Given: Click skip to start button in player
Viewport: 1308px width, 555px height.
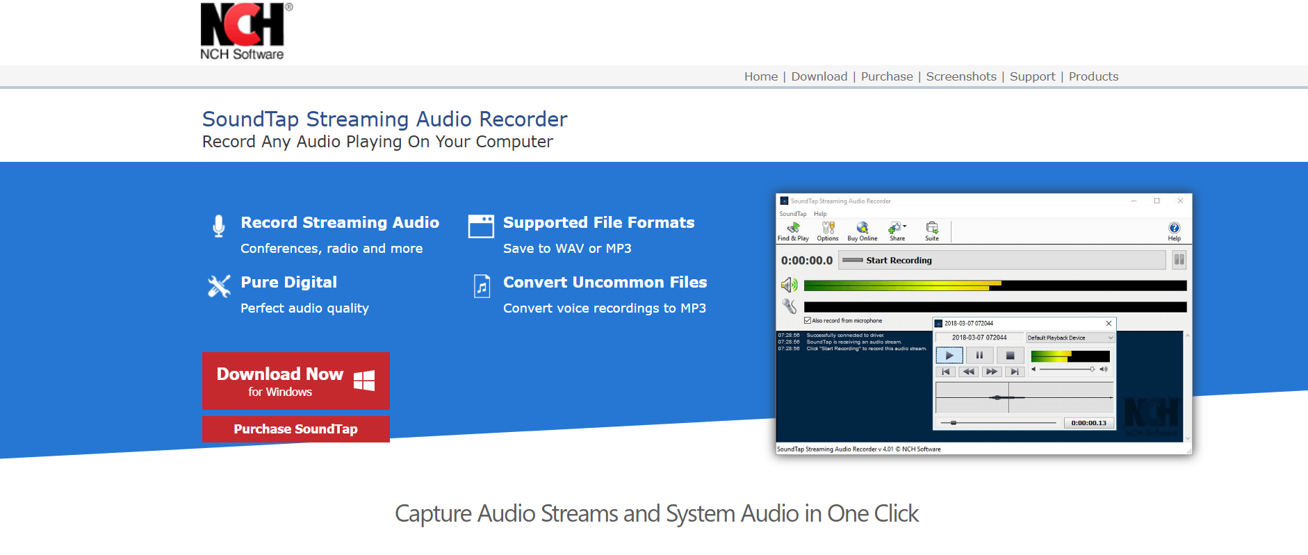Looking at the screenshot, I should pyautogui.click(x=946, y=372).
